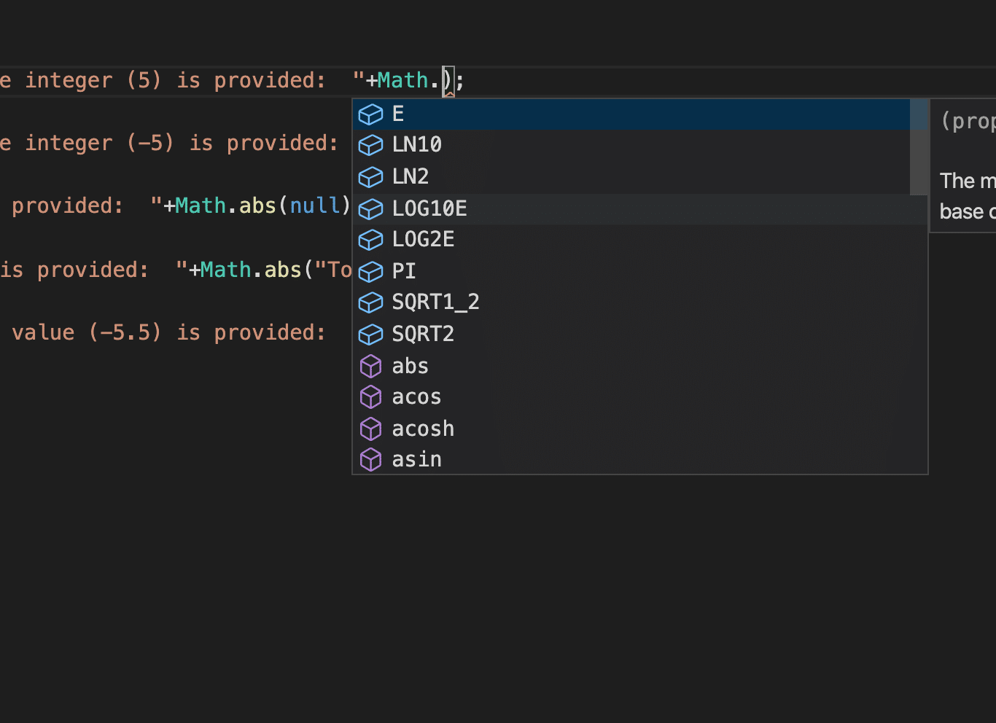Place cursor on Math in first line
996x723 pixels.
(x=403, y=80)
